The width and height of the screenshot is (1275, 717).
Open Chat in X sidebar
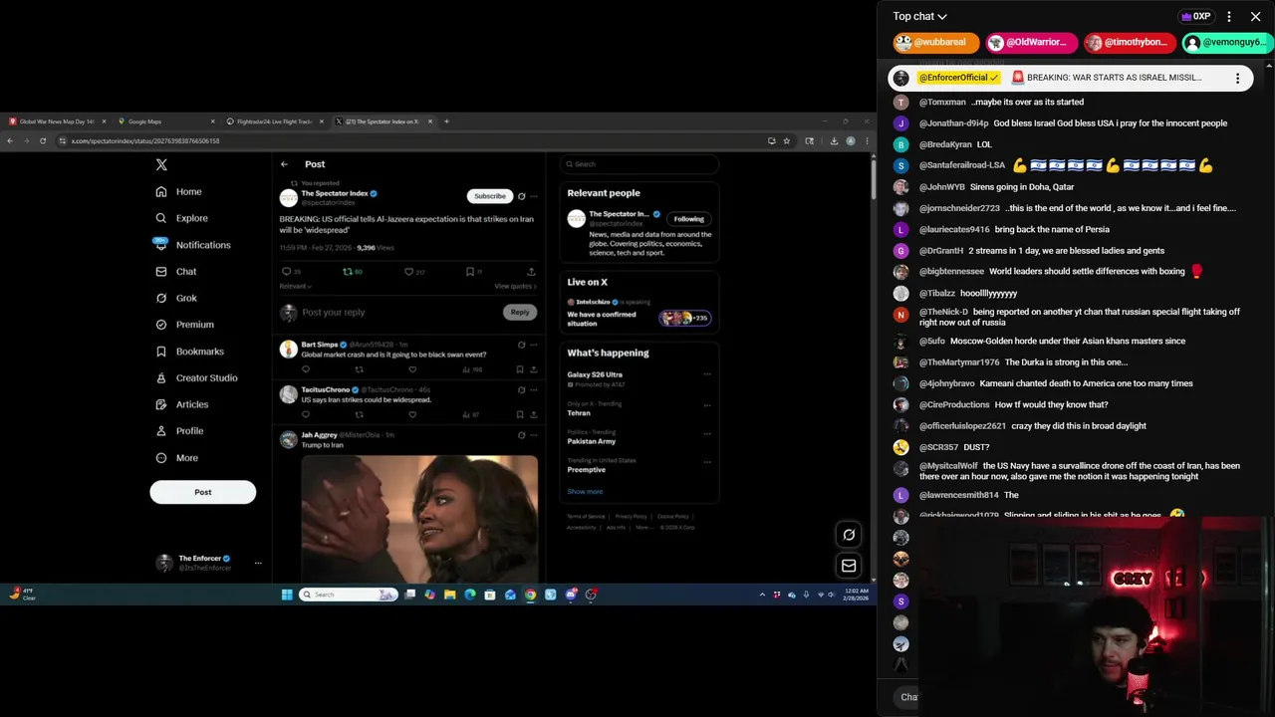tap(176, 271)
